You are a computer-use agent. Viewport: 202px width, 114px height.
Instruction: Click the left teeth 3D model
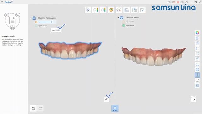(x=70, y=50)
